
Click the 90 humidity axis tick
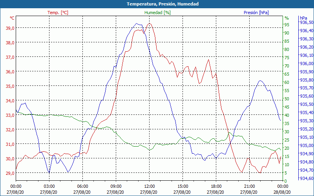(287, 33)
